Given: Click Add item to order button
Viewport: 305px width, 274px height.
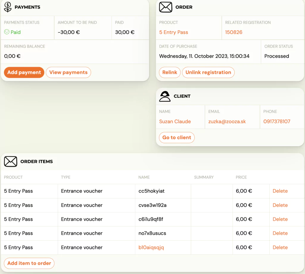Looking at the screenshot, I should tap(29, 263).
